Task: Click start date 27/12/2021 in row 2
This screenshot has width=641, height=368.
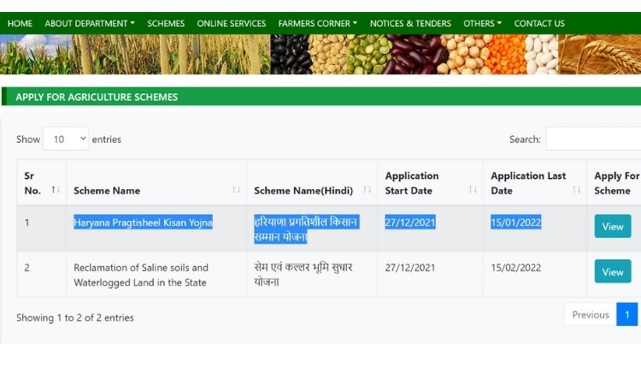Action: coord(410,268)
